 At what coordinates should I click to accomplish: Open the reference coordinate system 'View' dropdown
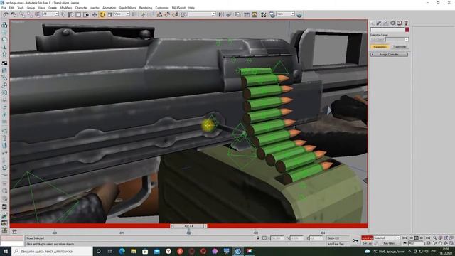tap(122, 14)
